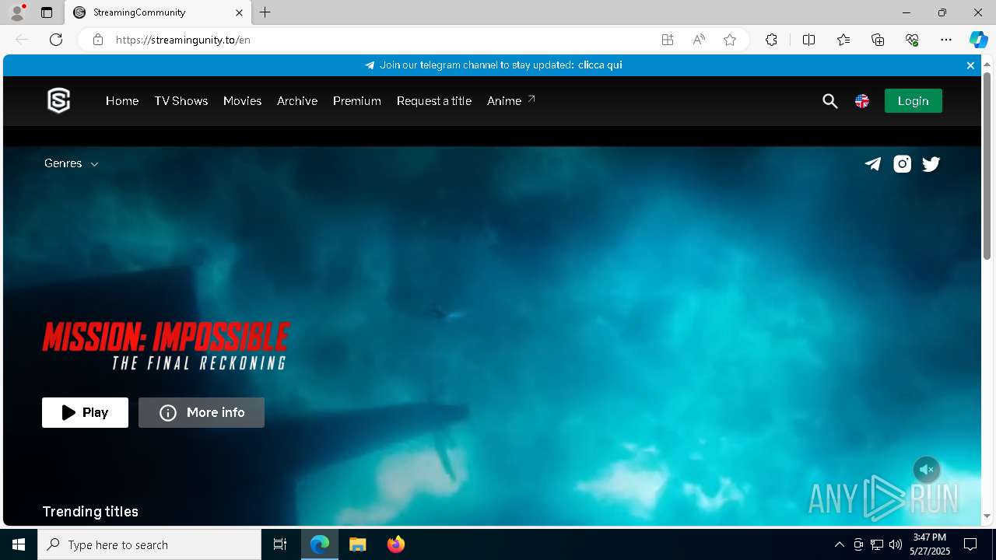Screen dimensions: 996x560
Task: Open Copilot sidebar
Action: tap(978, 40)
